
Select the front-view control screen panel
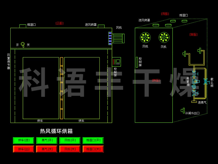(117, 62)
